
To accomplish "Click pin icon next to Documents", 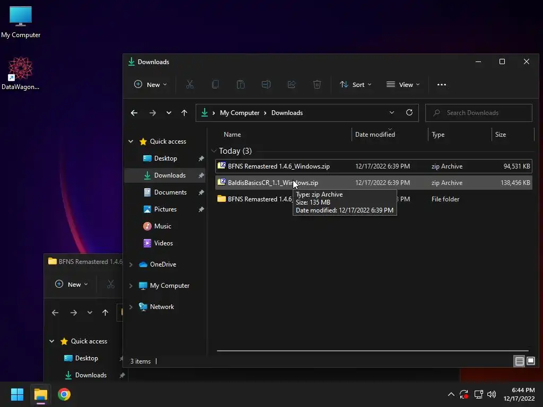I will click(201, 192).
